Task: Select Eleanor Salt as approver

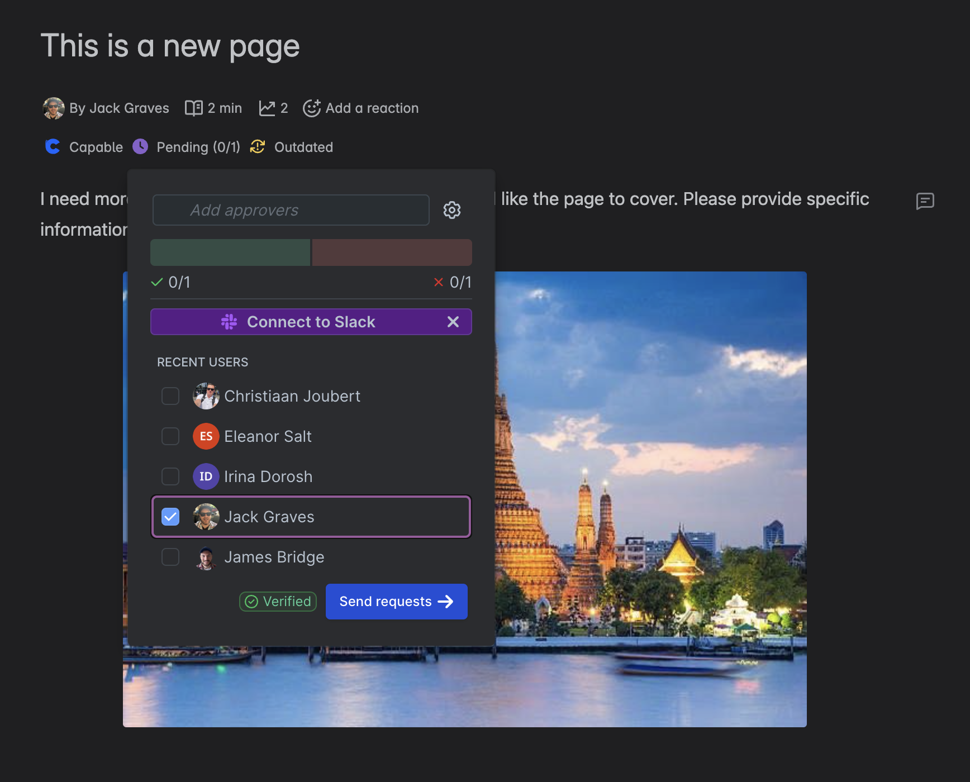Action: (x=170, y=436)
